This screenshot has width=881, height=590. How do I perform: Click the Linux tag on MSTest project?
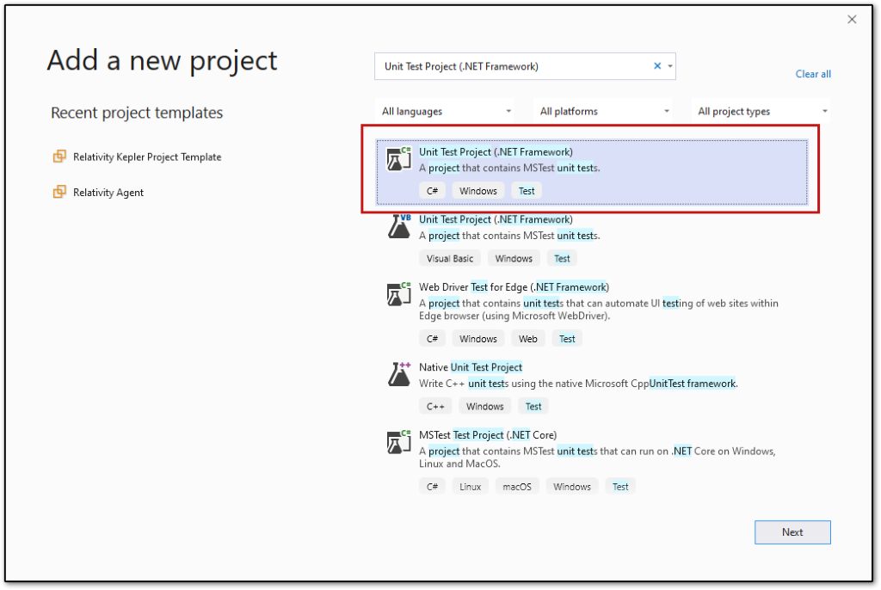coord(470,487)
